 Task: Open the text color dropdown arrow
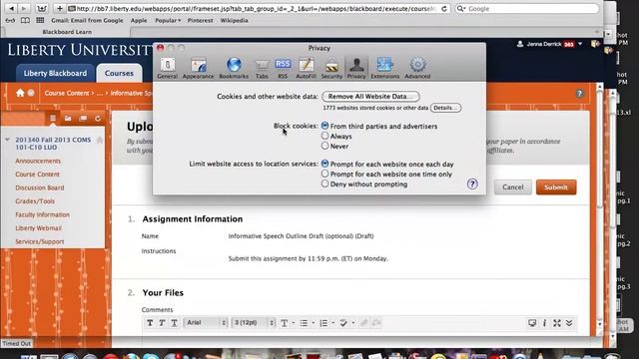pyautogui.click(x=294, y=323)
